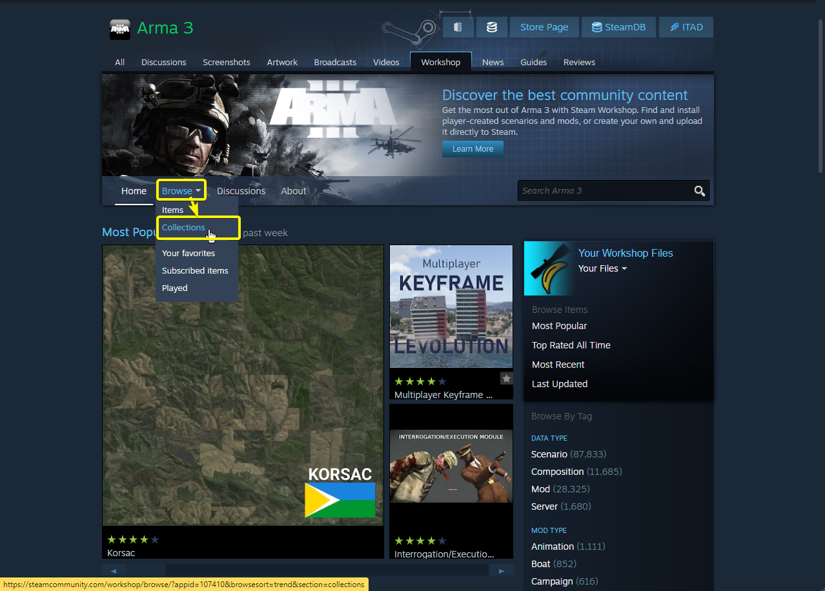
Task: Expand the Browse dropdown menu
Action: point(181,191)
